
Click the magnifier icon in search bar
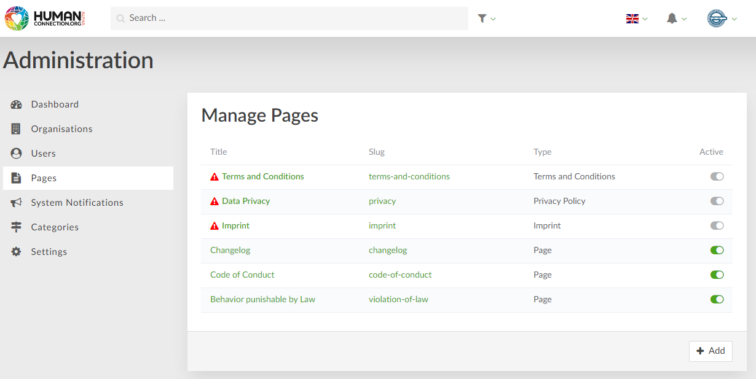[121, 18]
